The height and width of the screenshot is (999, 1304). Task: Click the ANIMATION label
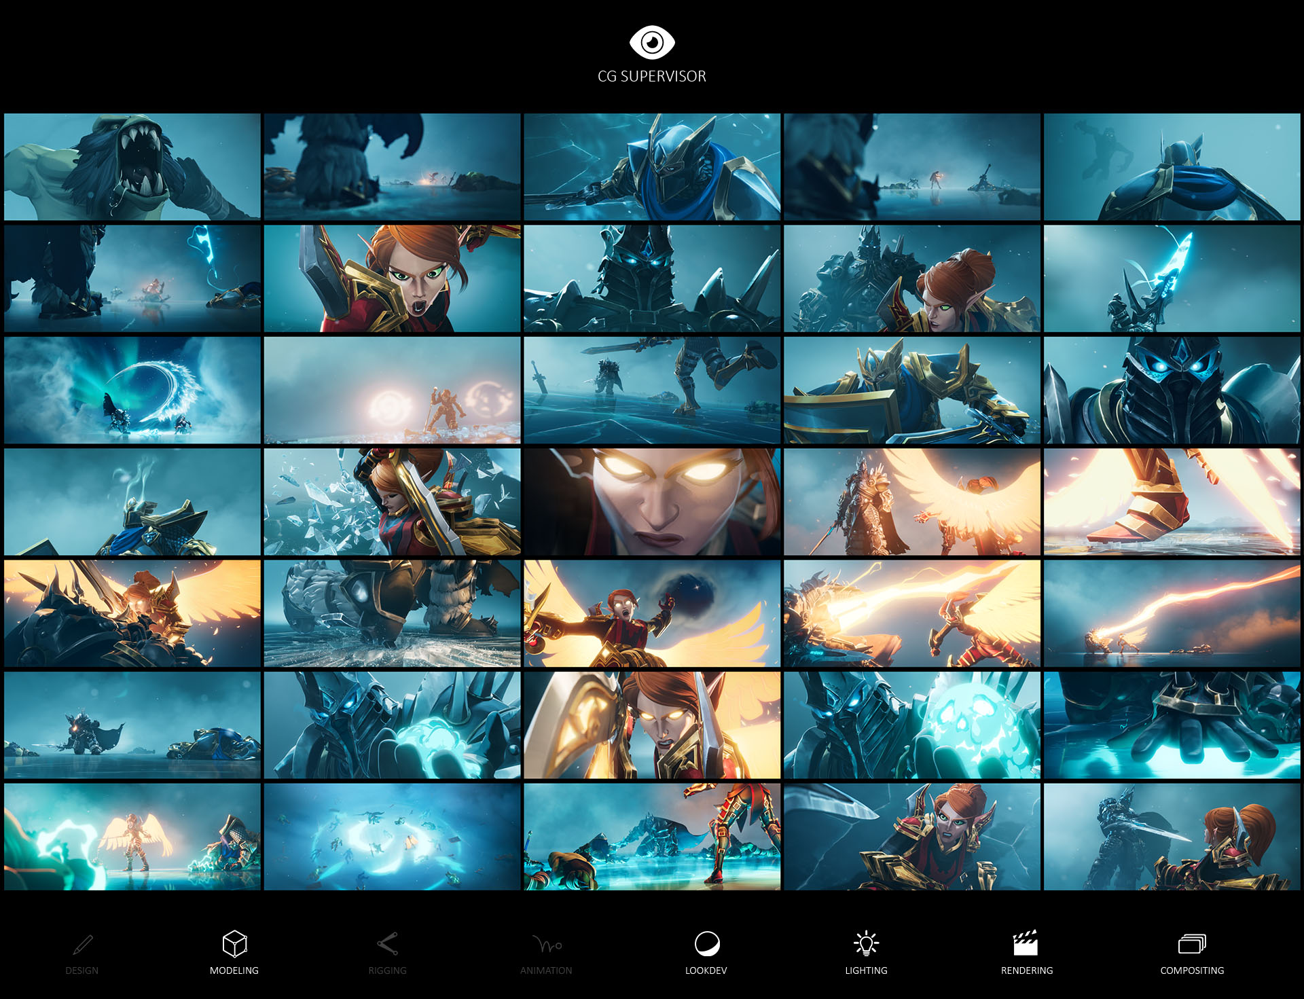coord(546,970)
